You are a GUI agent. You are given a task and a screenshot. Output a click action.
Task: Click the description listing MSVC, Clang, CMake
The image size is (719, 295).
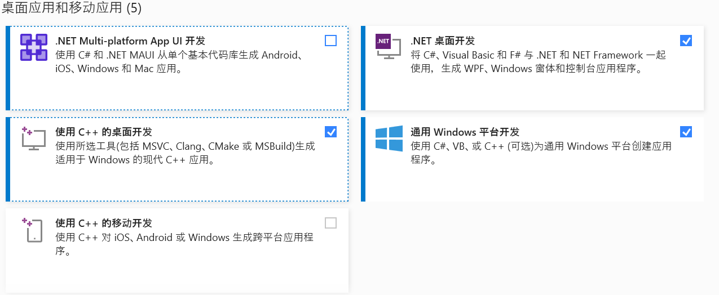coord(185,153)
